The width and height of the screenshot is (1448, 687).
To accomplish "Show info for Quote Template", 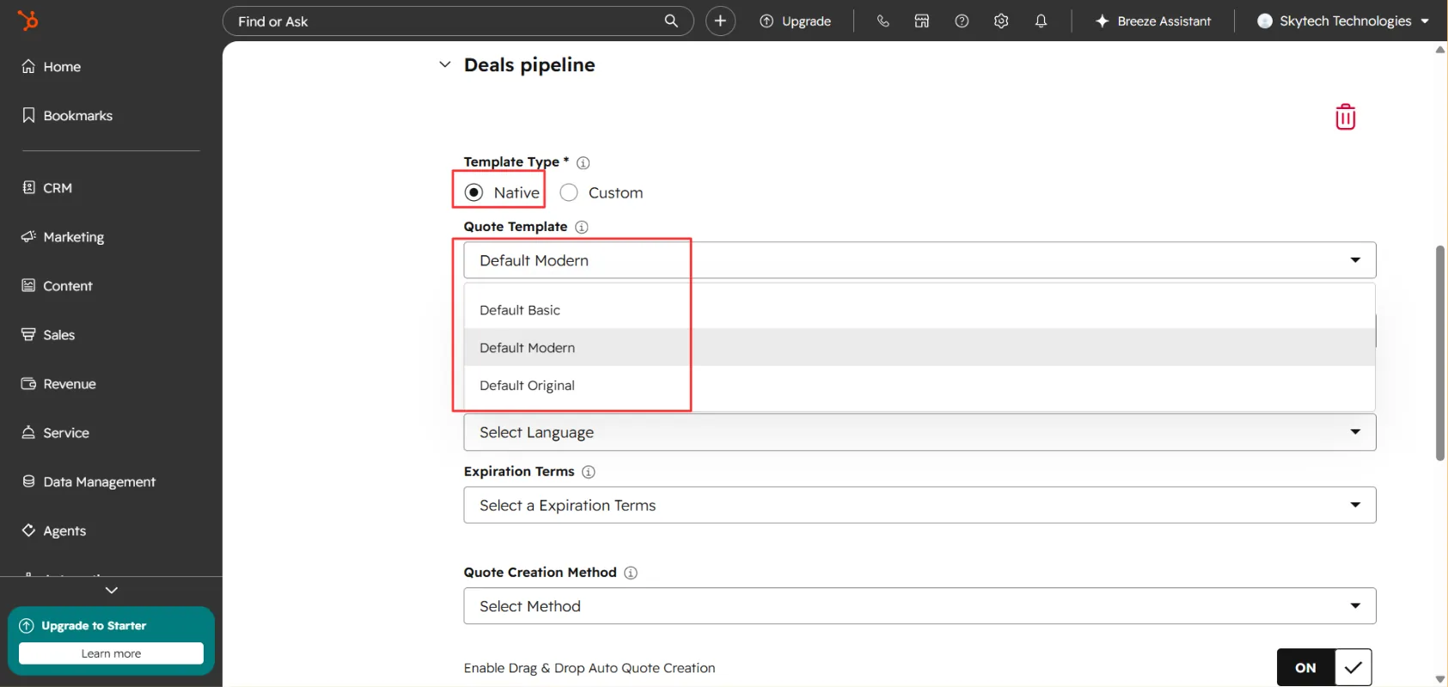I will (582, 227).
